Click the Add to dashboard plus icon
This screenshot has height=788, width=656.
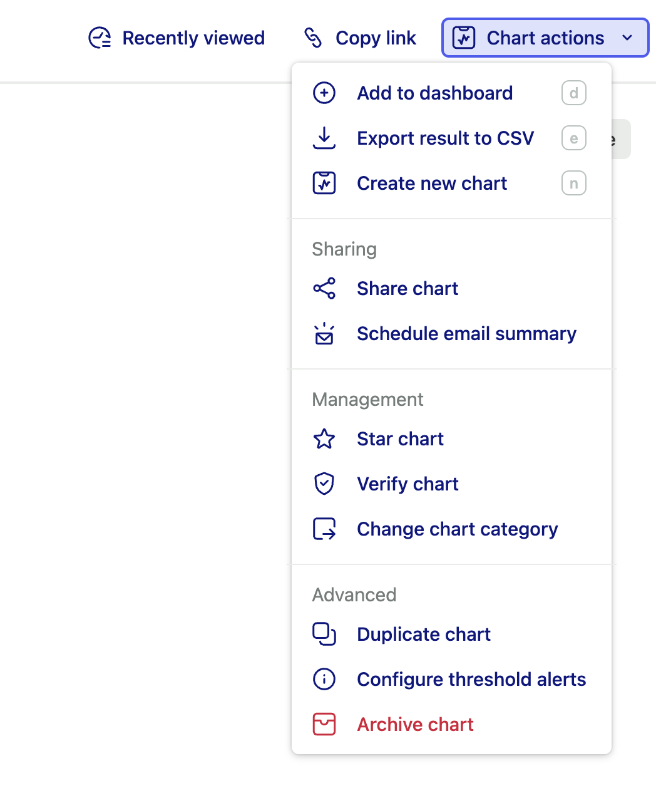[x=324, y=93]
